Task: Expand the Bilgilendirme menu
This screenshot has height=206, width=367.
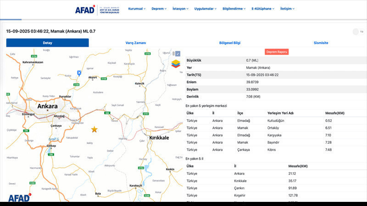Action: [x=234, y=9]
